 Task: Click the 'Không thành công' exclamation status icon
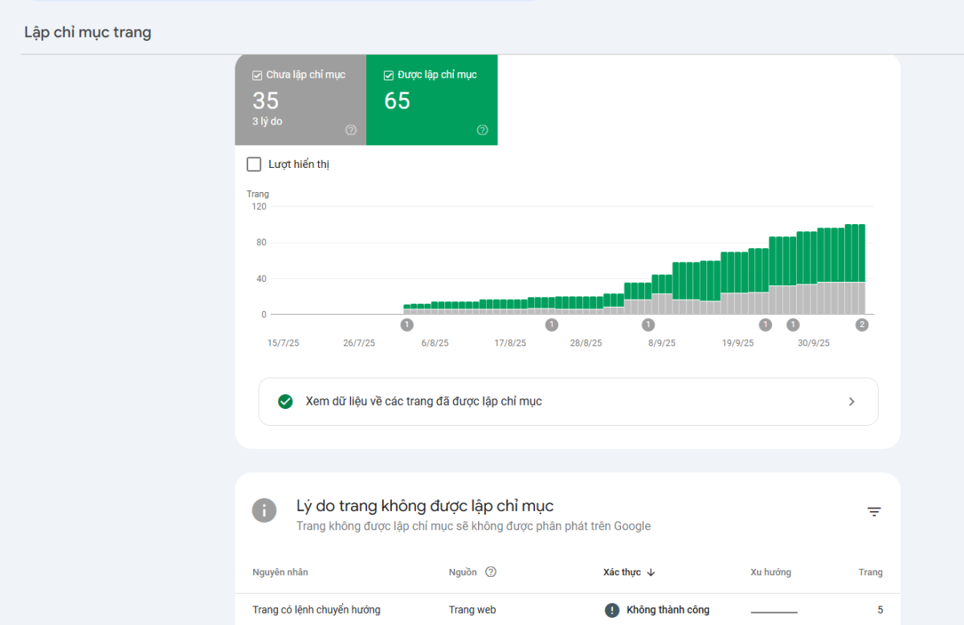click(x=612, y=610)
